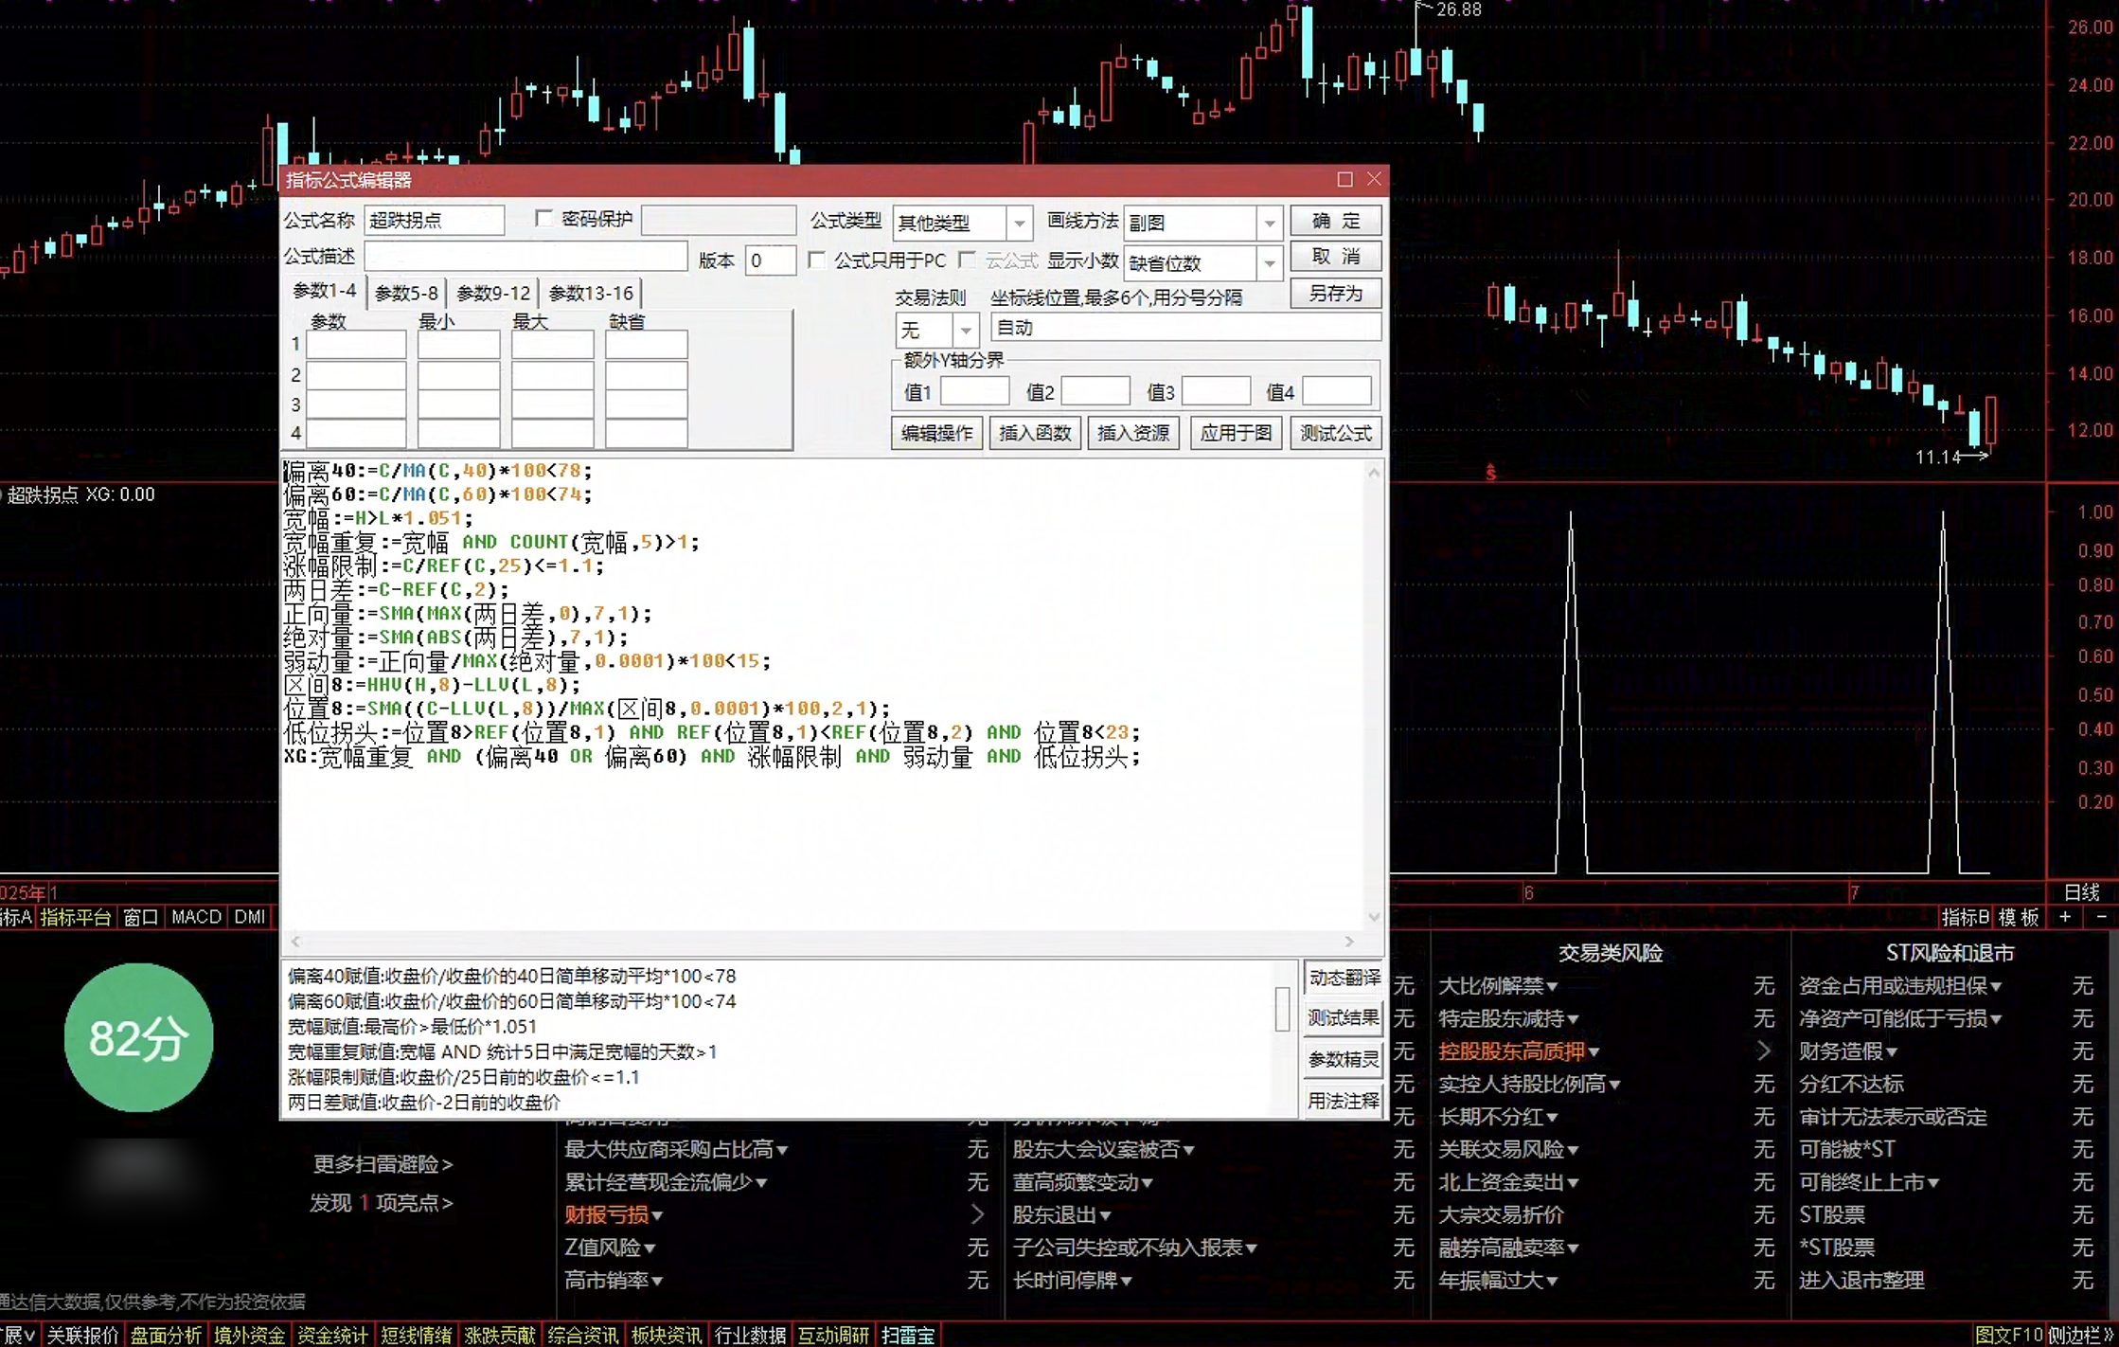Click the translation panel scrollbar thumb
The height and width of the screenshot is (1347, 2119).
[x=1283, y=1008]
